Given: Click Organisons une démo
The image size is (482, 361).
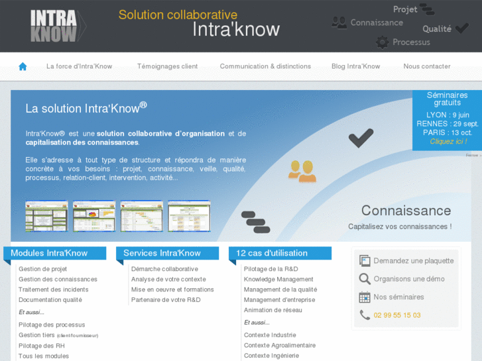Looking at the screenshot, I should click(409, 279).
